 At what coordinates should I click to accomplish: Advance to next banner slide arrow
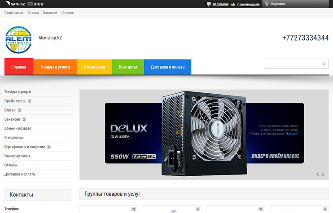pos(324,174)
